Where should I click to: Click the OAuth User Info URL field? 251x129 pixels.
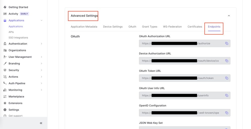pos(184,95)
